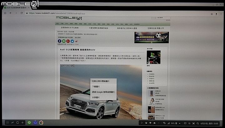The image size is (225, 128).
Task: Click the volume speaker tray icon
Action: (x=189, y=123)
